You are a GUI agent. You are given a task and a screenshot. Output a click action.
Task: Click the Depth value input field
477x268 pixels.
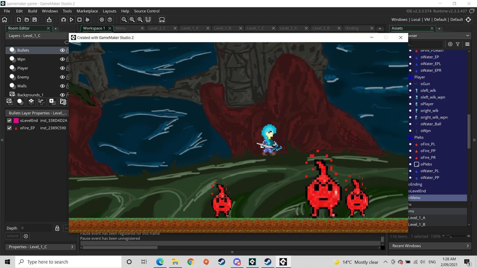coord(36,228)
